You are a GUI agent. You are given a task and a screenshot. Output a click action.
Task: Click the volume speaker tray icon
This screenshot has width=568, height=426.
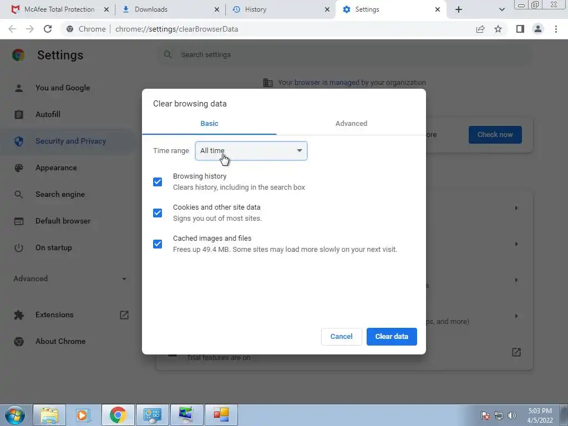point(512,415)
